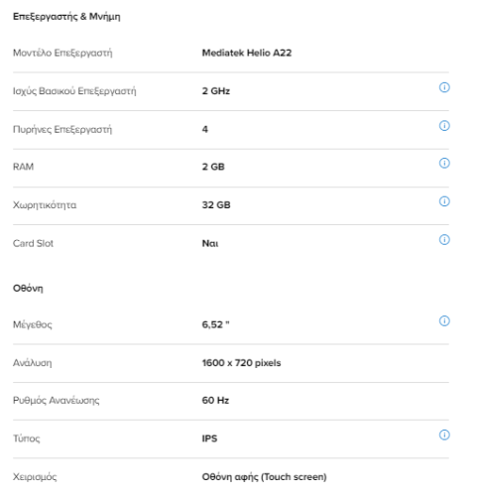This screenshot has height=496, width=477.
Task: Select the 32 GB capacity value
Action: click(216, 205)
